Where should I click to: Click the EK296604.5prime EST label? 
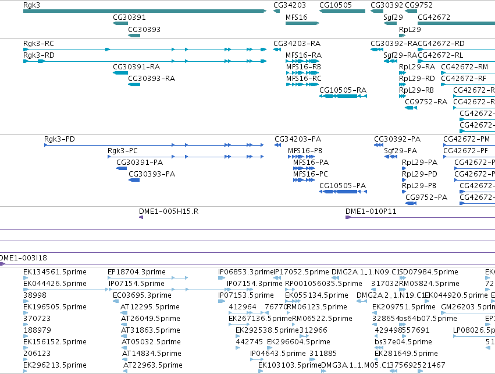click(x=298, y=342)
